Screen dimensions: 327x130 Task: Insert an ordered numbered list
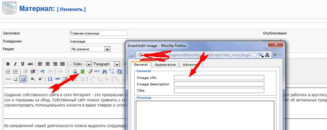tap(15, 71)
